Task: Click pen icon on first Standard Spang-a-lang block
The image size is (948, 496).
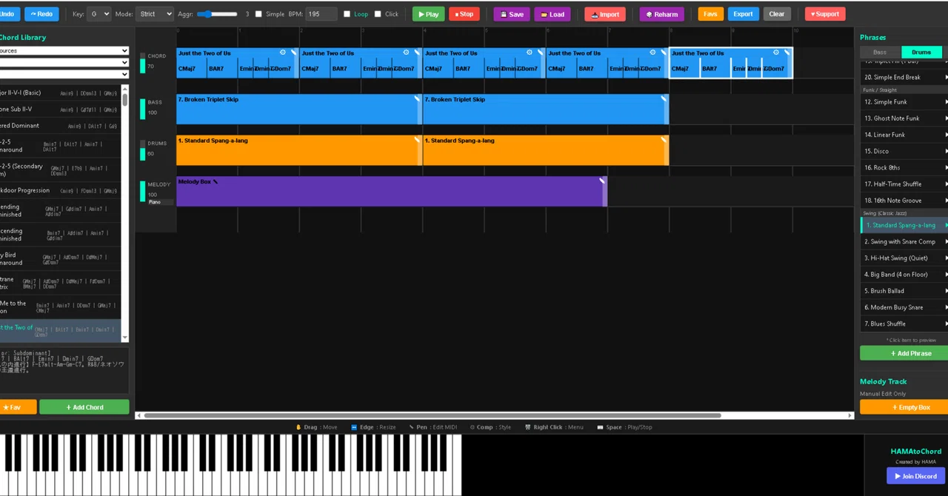Action: [417, 140]
